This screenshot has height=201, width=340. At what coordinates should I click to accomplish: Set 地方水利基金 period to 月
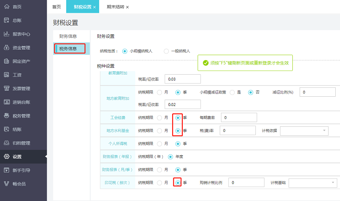pos(159,131)
